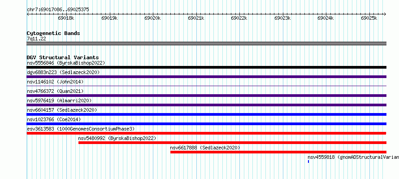Click the ruler's left arrowhead
This screenshot has width=399, height=179.
point(28,14)
